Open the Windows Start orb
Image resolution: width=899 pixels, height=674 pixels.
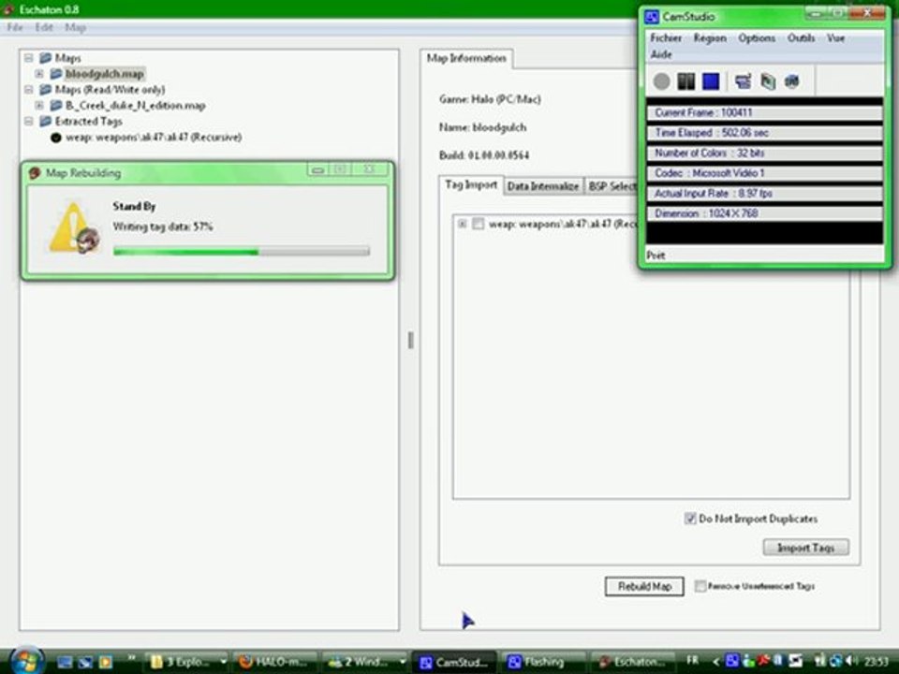26,660
